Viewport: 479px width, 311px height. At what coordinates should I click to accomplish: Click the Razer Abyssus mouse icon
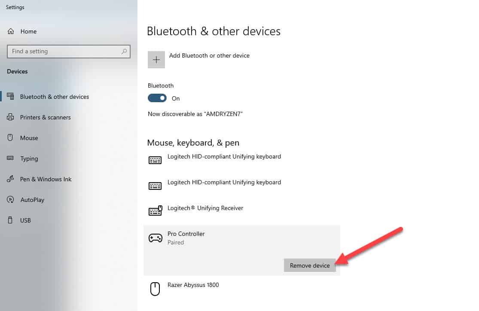click(x=155, y=289)
